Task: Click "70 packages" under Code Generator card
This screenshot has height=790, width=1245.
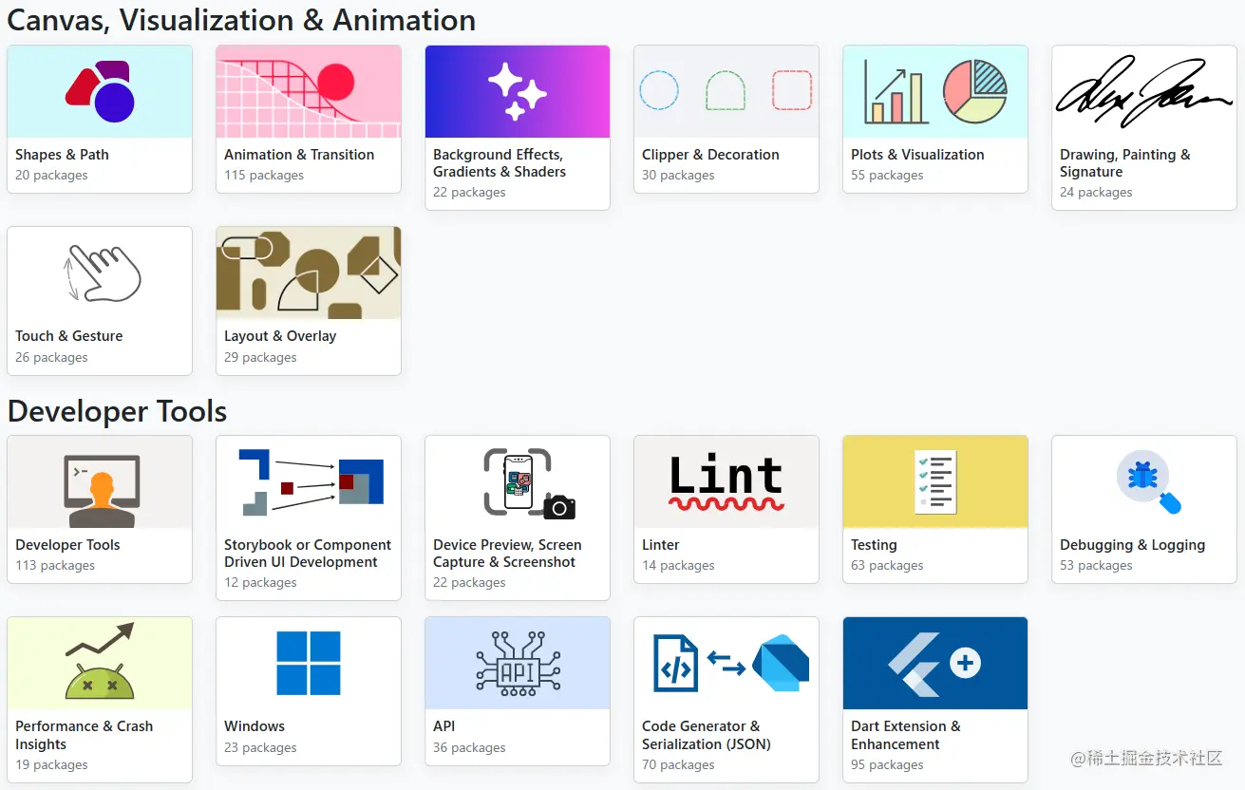Action: click(x=678, y=765)
